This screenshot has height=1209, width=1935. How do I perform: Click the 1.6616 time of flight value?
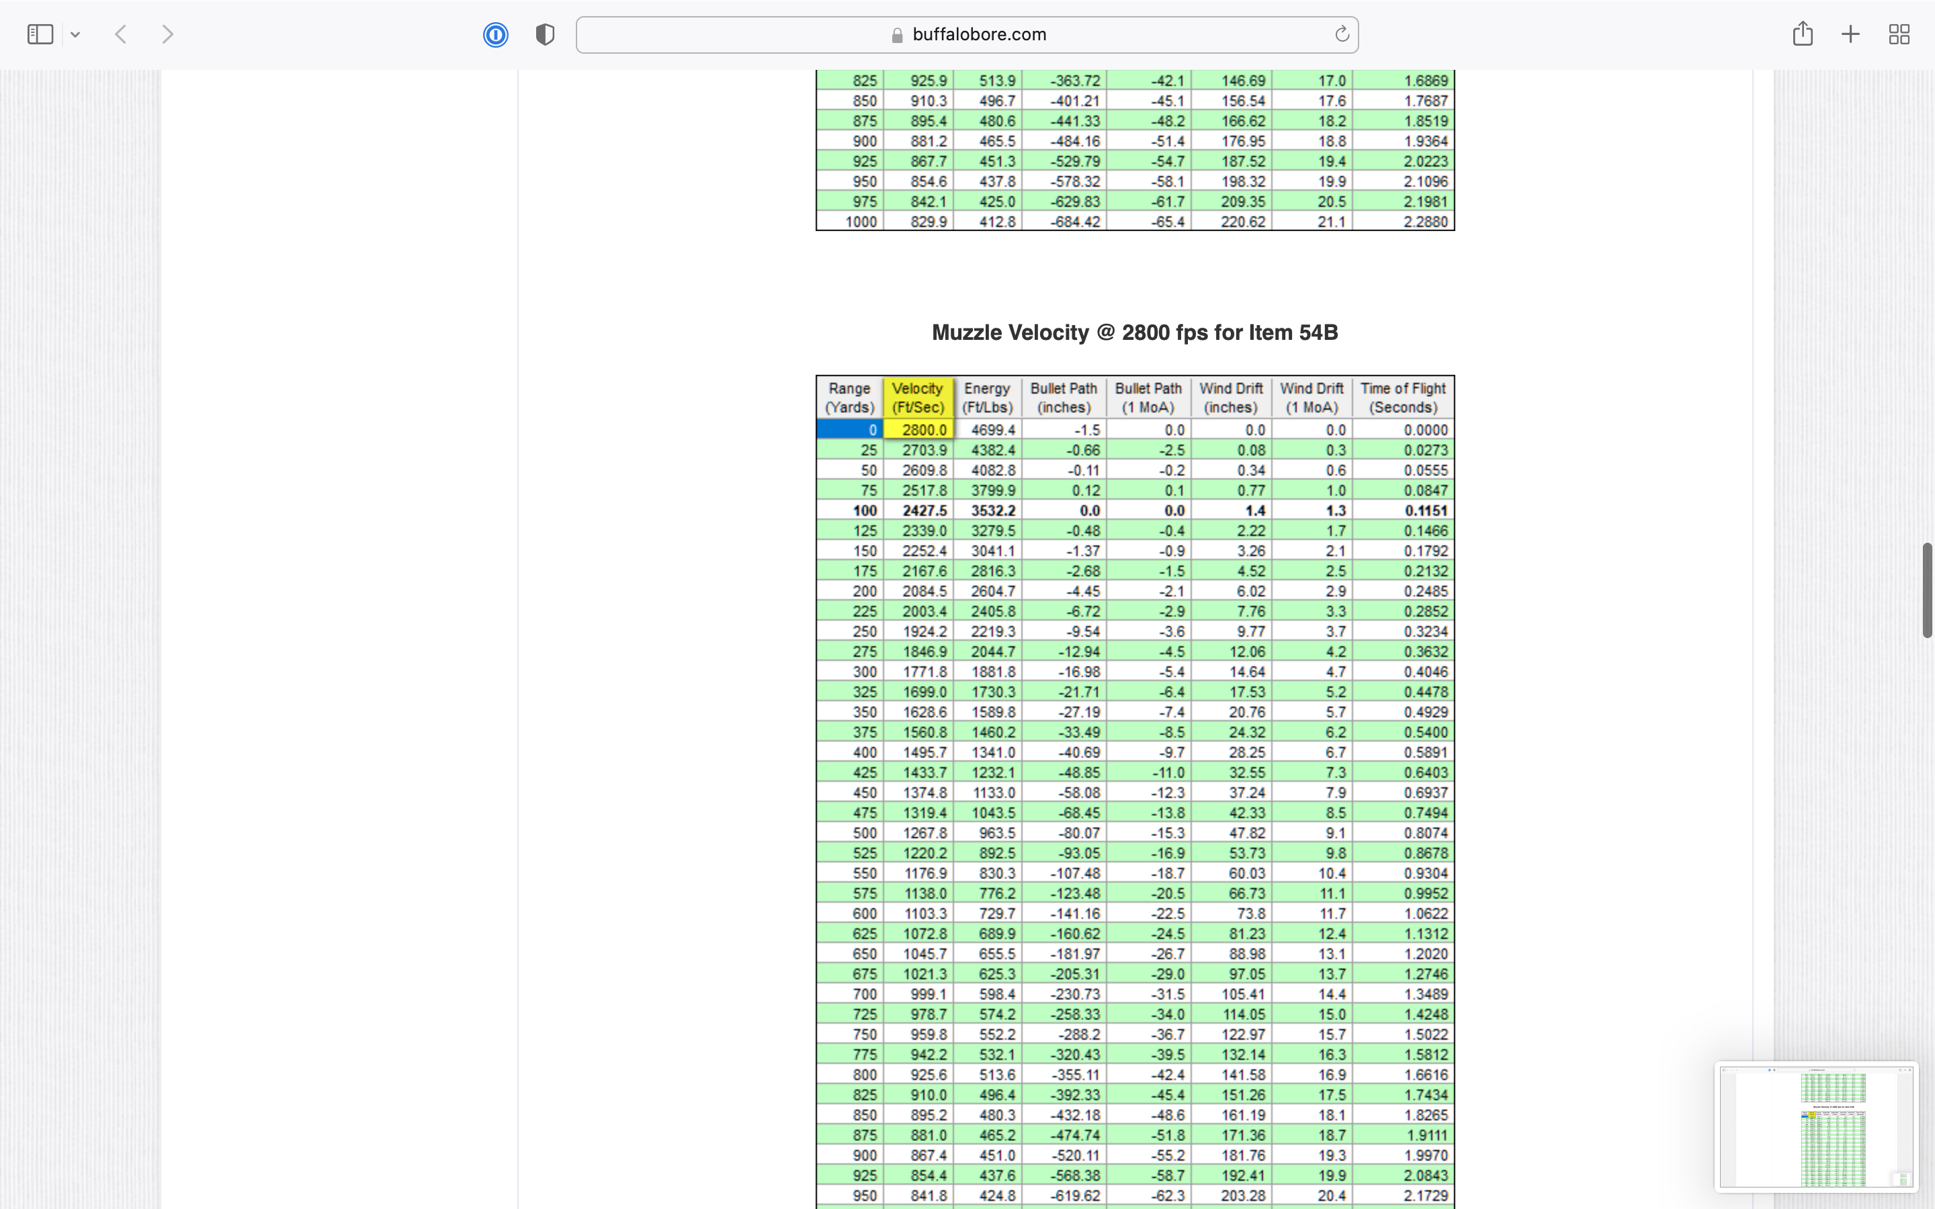coord(1404,1075)
